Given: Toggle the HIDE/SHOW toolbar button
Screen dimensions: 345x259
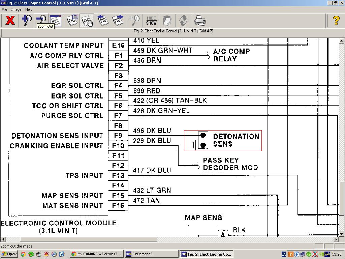Looking at the screenshot, I should (x=151, y=21).
